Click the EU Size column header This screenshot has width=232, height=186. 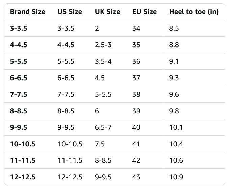point(145,12)
